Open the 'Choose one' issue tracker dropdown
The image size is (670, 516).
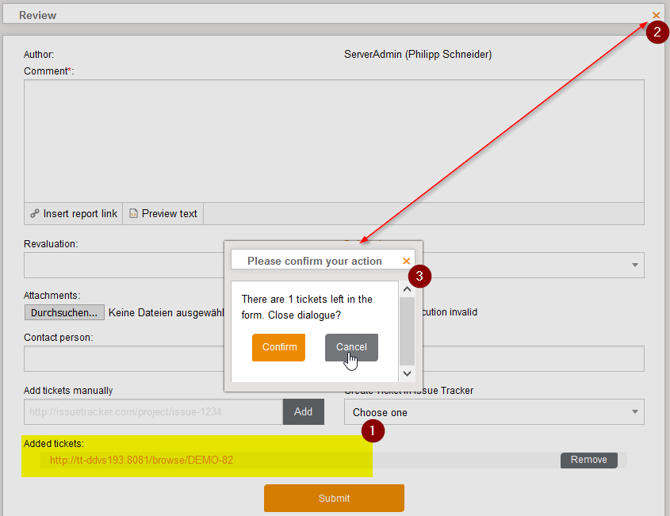click(x=493, y=412)
